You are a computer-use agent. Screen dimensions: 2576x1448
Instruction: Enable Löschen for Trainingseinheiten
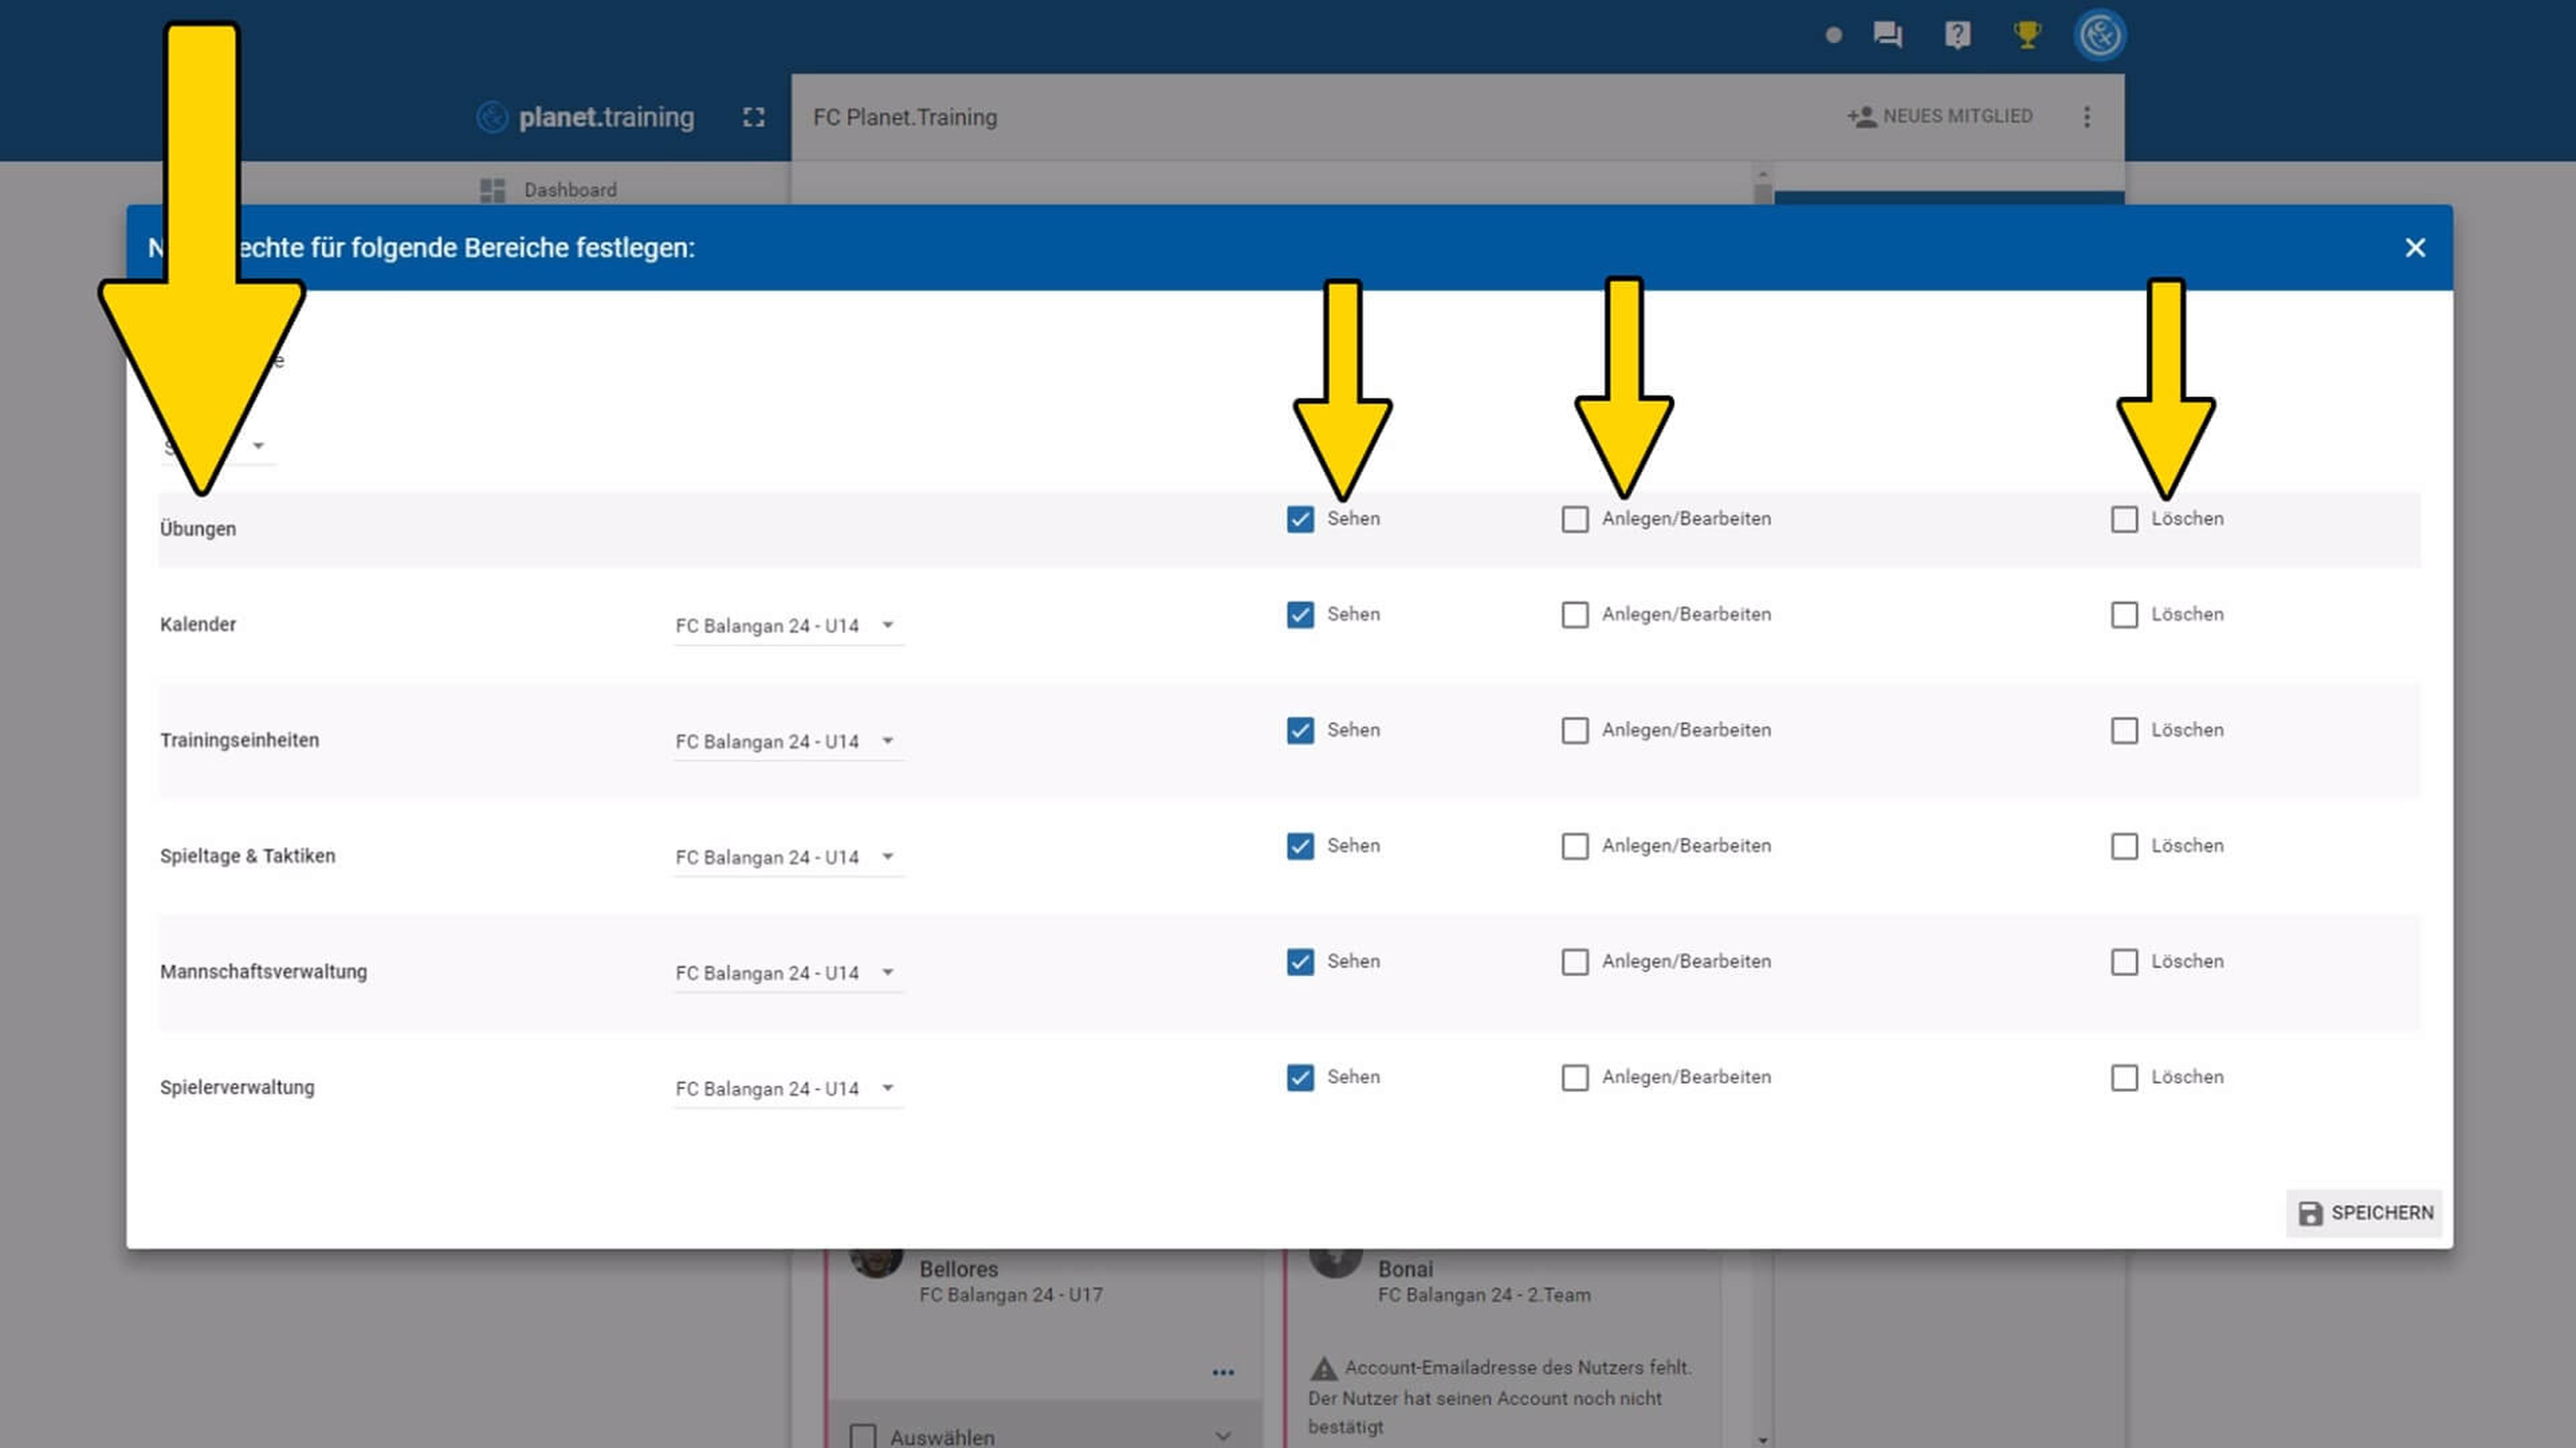pos(2124,731)
